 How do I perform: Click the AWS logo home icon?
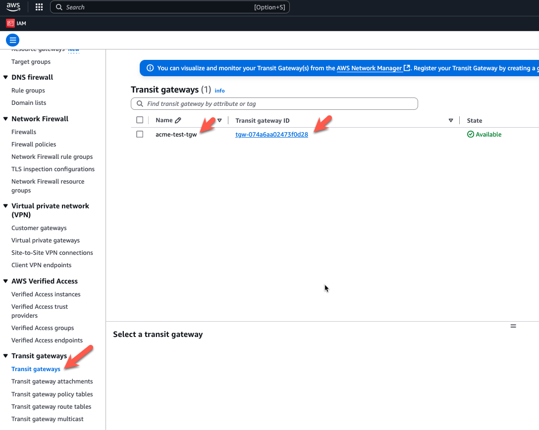coord(13,7)
